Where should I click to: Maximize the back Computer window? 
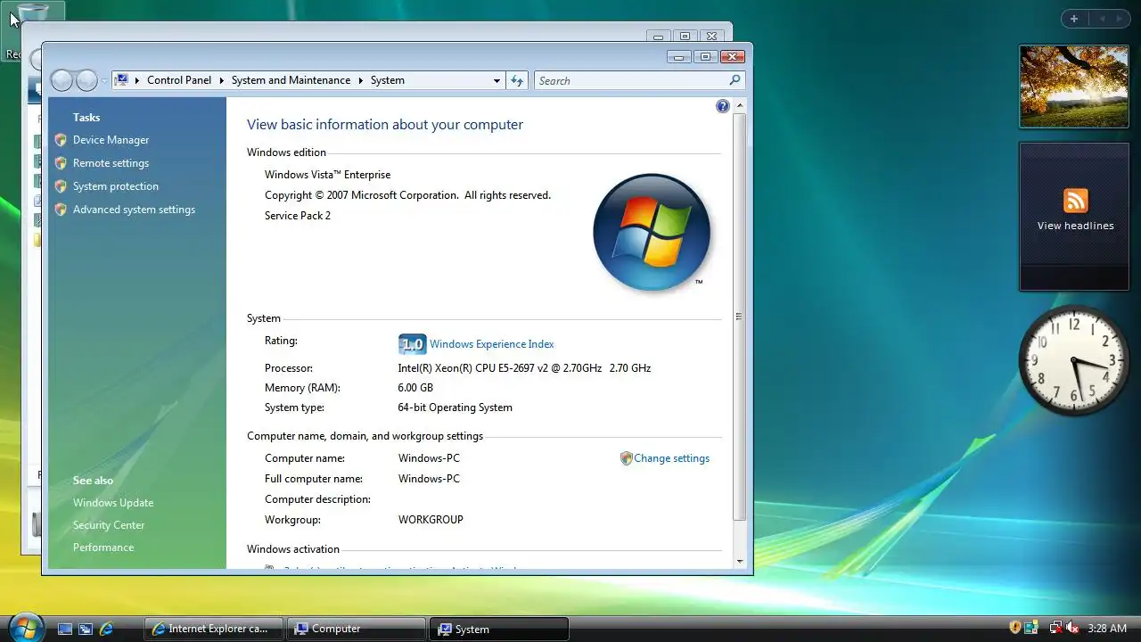[685, 37]
